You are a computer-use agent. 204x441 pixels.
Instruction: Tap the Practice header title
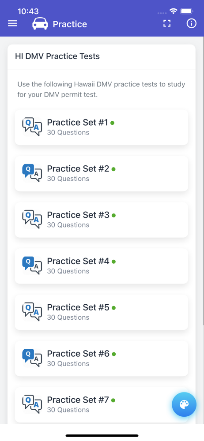(70, 24)
